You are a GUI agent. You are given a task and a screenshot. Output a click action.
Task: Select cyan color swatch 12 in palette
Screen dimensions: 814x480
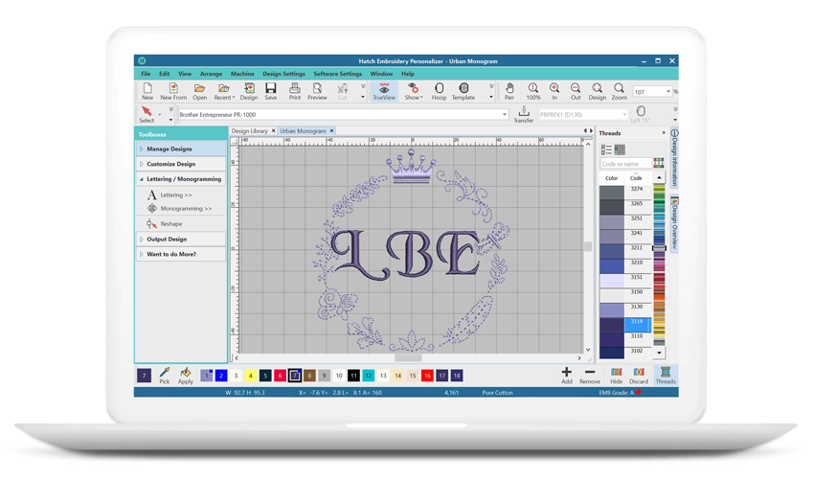click(x=368, y=376)
